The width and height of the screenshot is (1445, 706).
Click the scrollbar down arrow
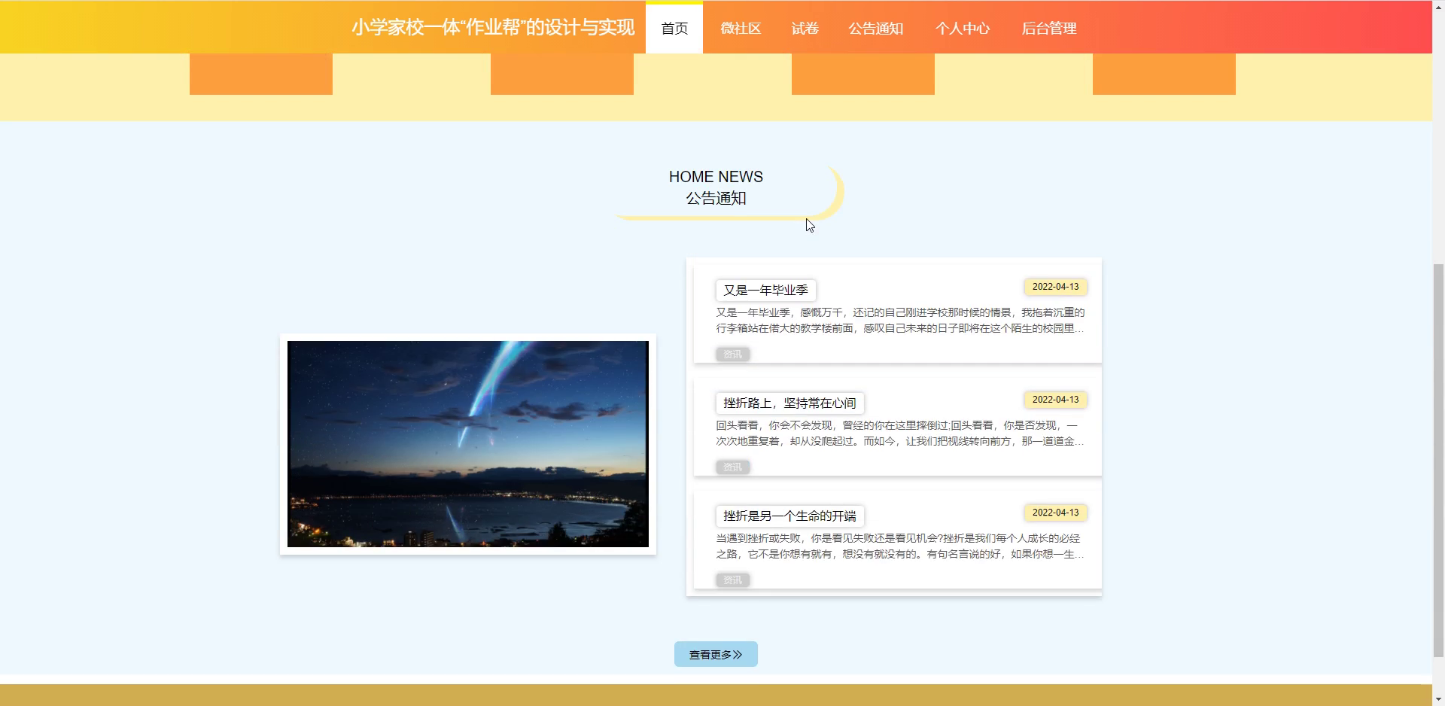[x=1438, y=699]
